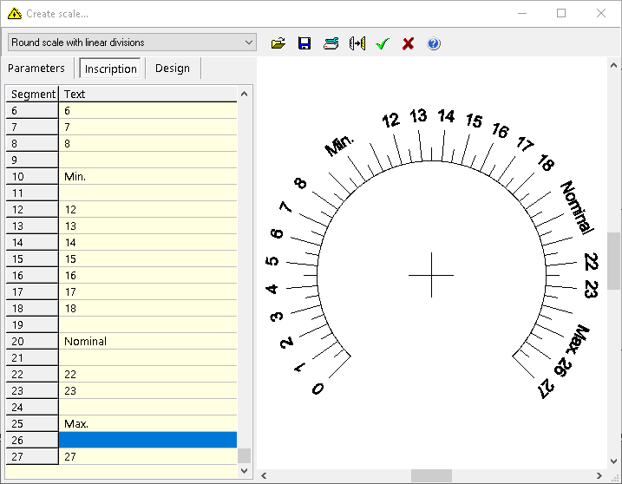The width and height of the screenshot is (622, 484).
Task: Click the Text column header
Action: pos(147,94)
